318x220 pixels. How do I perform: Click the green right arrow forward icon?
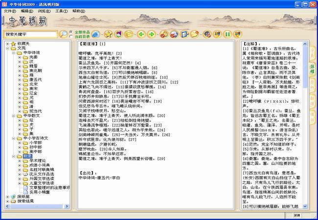point(152,34)
